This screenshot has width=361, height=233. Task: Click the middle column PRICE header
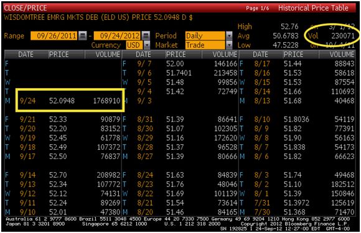[176, 55]
